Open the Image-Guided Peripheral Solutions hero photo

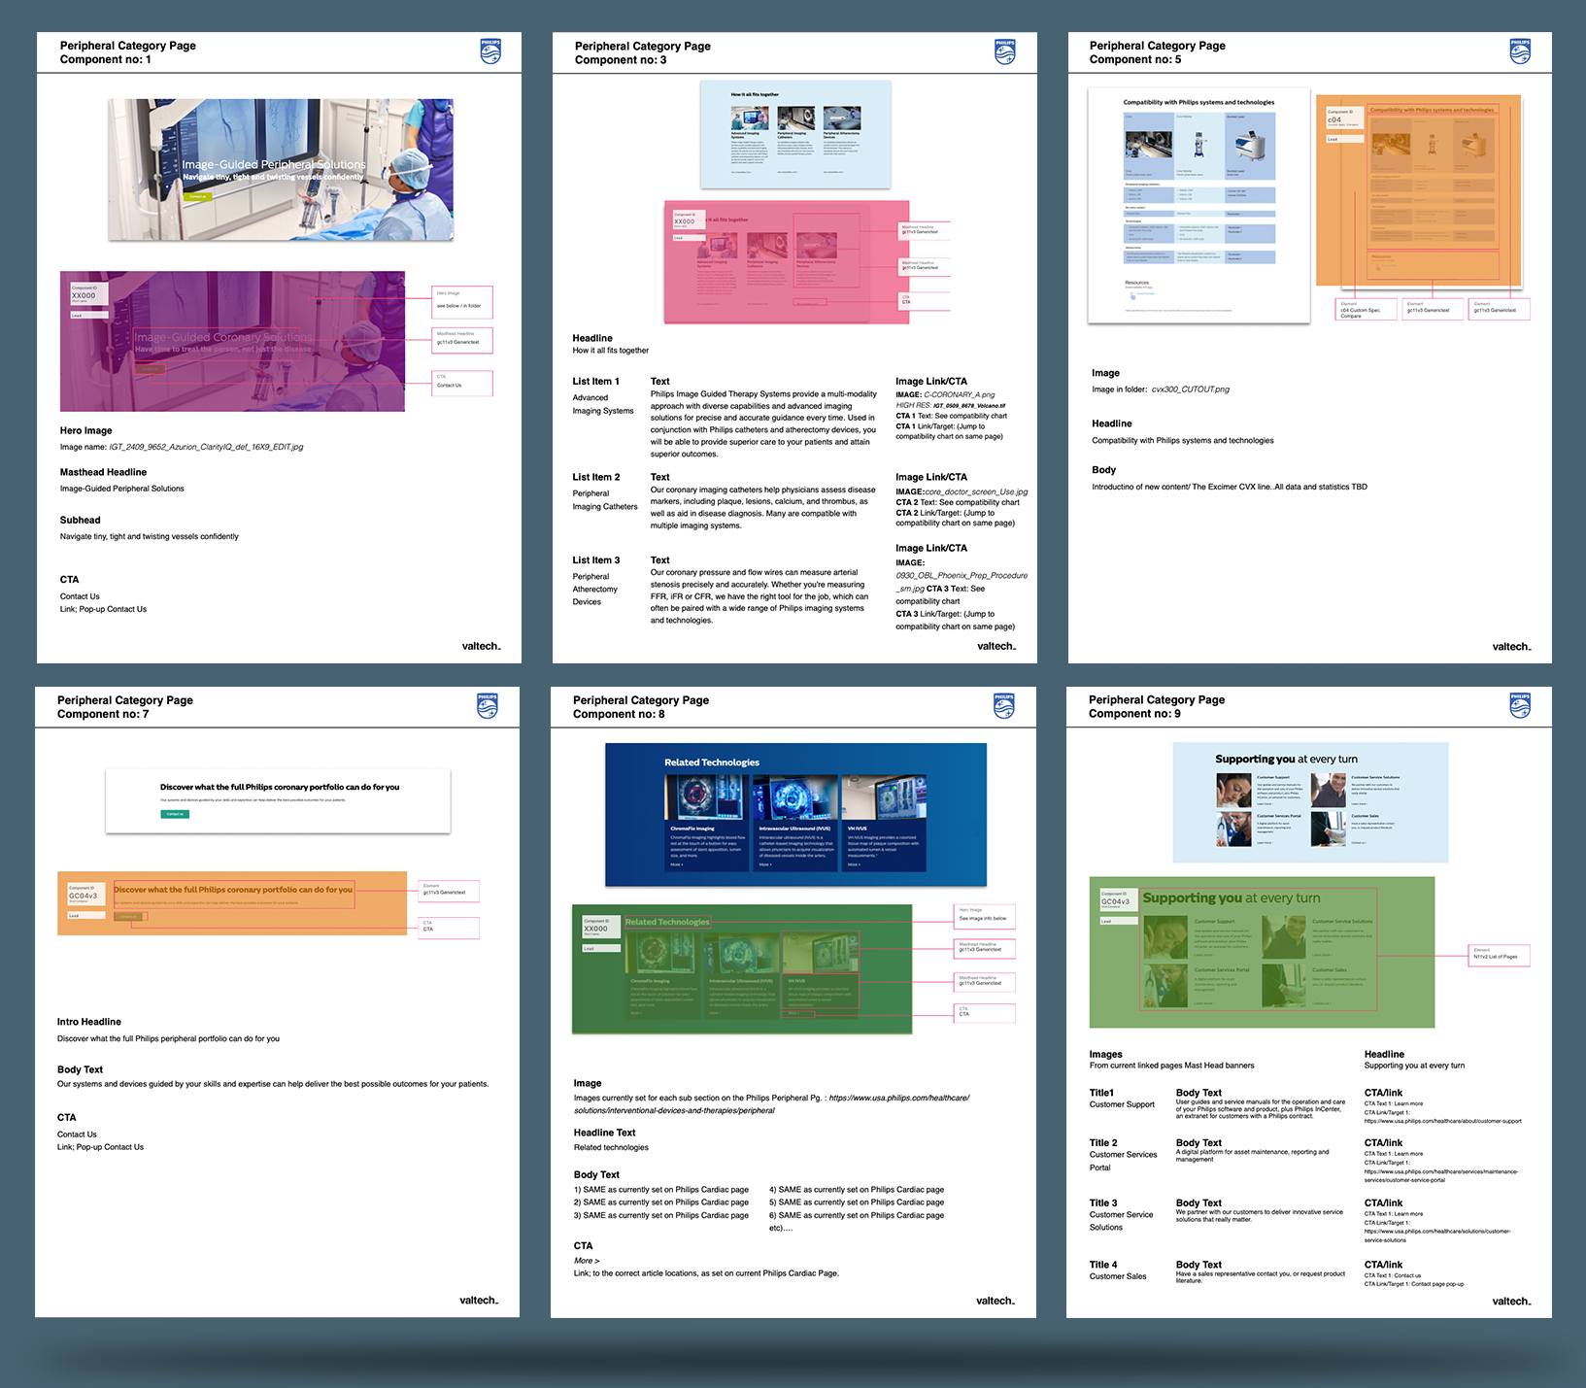pos(281,169)
